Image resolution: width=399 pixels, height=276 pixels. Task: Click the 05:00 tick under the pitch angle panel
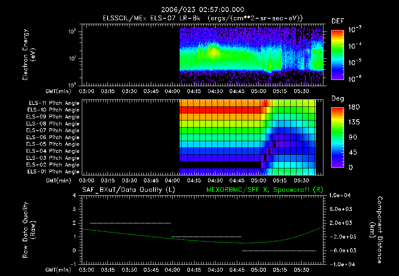[x=259, y=180]
